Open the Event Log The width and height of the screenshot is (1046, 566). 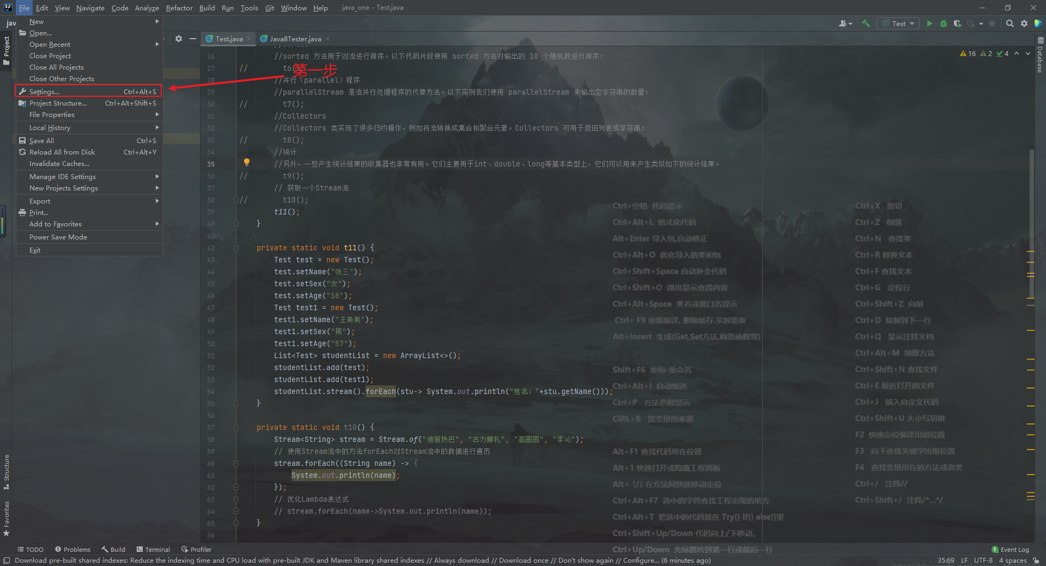[x=1011, y=550]
